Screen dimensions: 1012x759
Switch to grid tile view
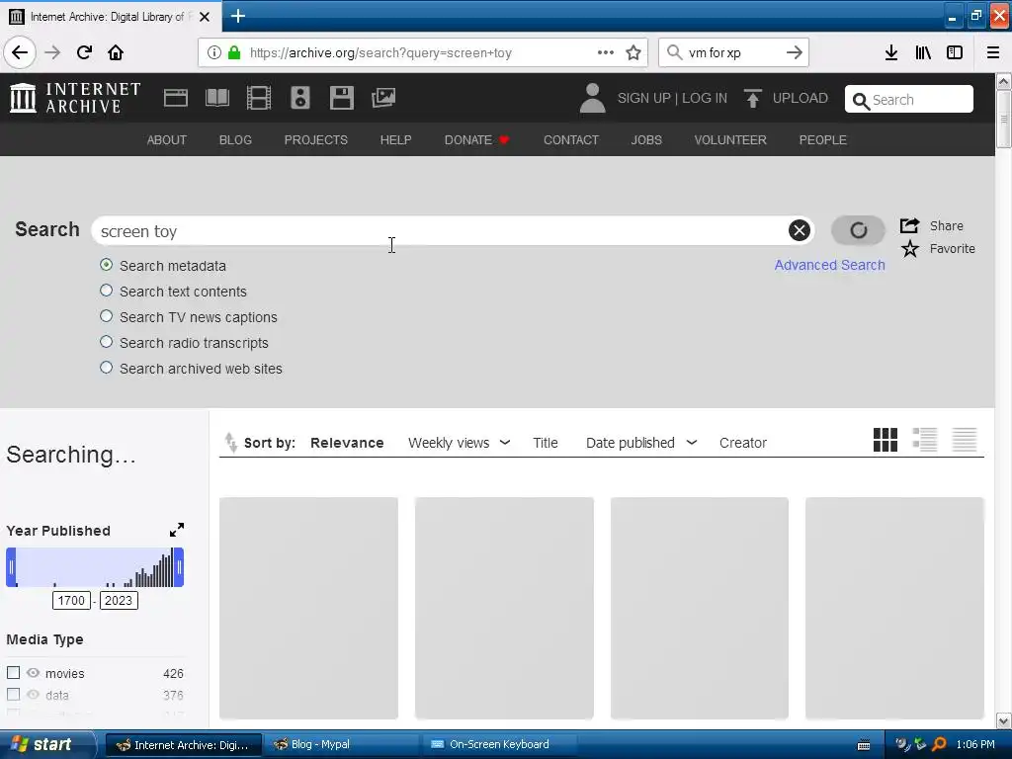tap(885, 440)
